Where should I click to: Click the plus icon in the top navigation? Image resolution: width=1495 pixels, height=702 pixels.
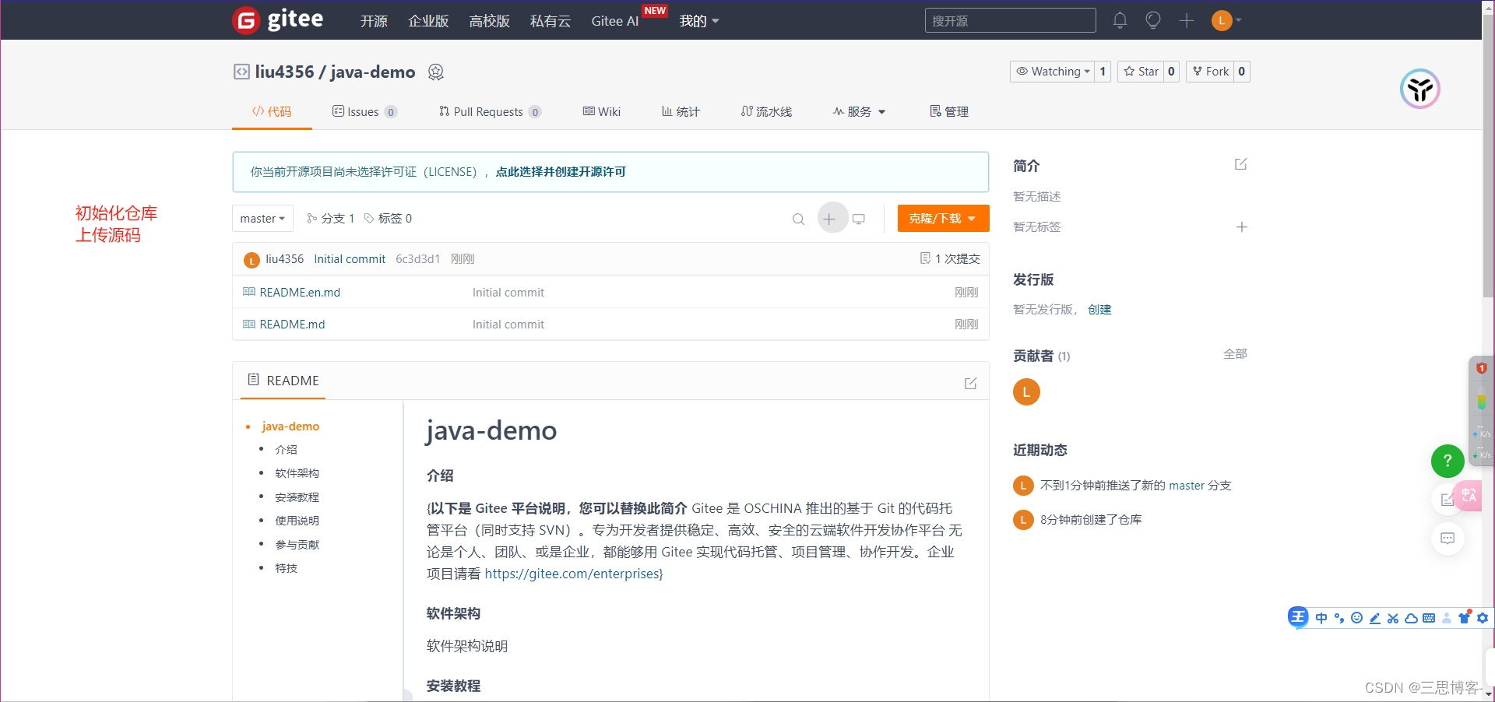click(x=1187, y=20)
